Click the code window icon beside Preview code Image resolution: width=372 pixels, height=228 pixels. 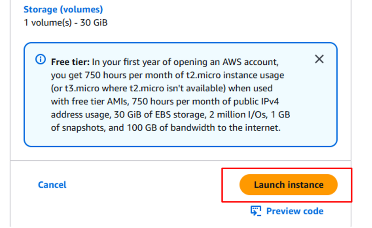pos(256,211)
